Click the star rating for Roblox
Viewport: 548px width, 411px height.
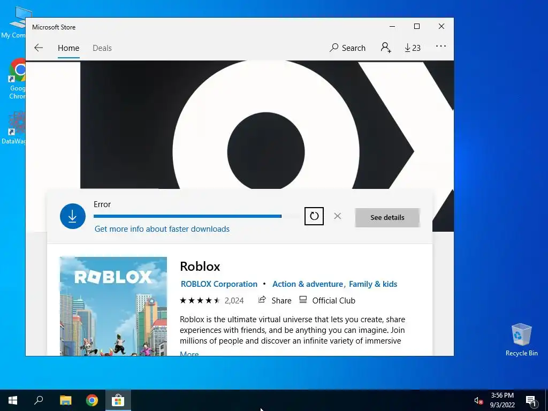pyautogui.click(x=200, y=301)
